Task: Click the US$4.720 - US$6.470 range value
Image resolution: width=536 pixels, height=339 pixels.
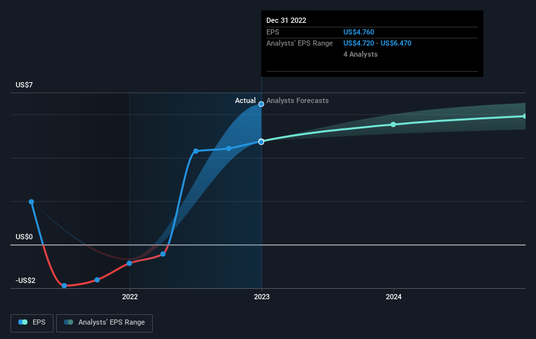Action: coord(377,44)
